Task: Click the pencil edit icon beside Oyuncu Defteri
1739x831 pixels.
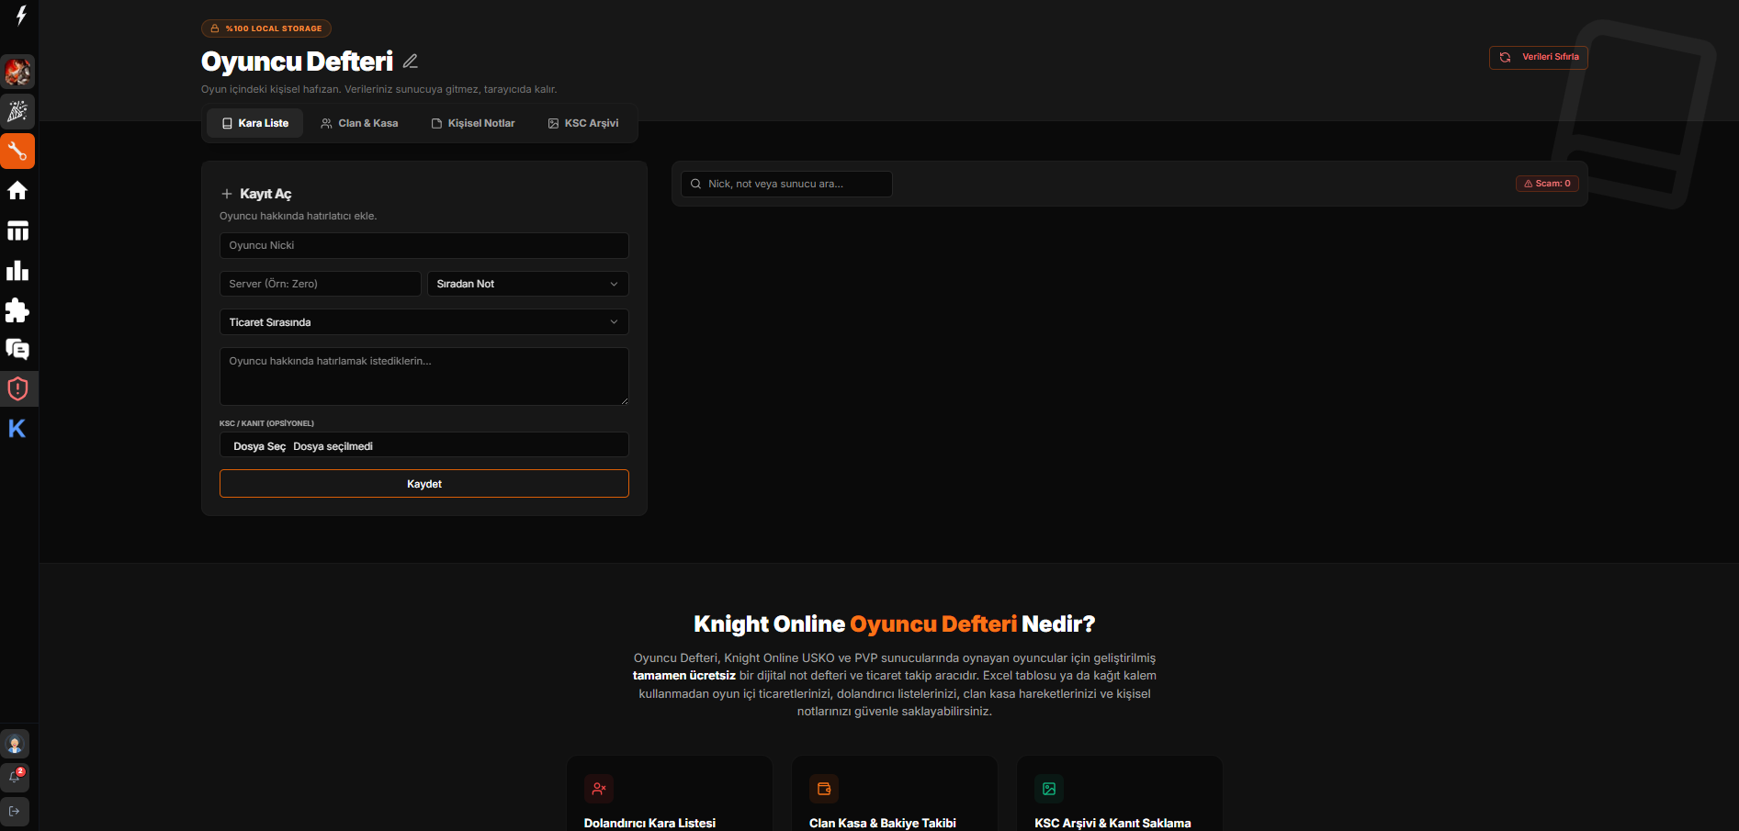Action: (x=411, y=62)
